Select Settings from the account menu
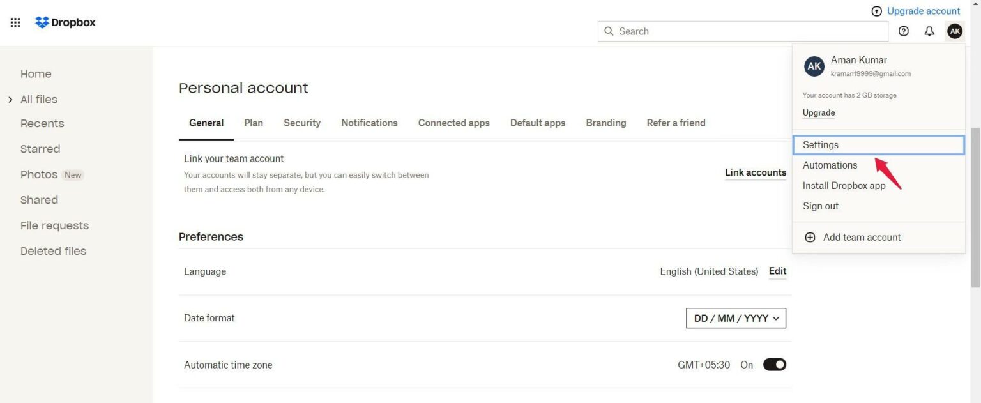Image resolution: width=981 pixels, height=403 pixels. coord(820,144)
